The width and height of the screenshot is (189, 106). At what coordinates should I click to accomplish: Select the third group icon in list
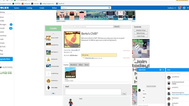[48, 52]
